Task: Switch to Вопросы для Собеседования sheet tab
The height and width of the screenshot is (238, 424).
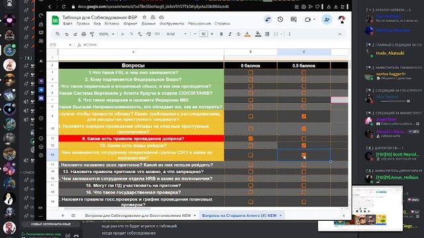Action: pos(138,216)
